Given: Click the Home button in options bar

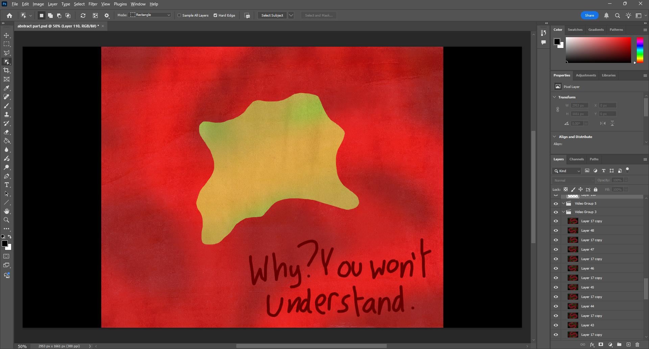Looking at the screenshot, I should 9,16.
